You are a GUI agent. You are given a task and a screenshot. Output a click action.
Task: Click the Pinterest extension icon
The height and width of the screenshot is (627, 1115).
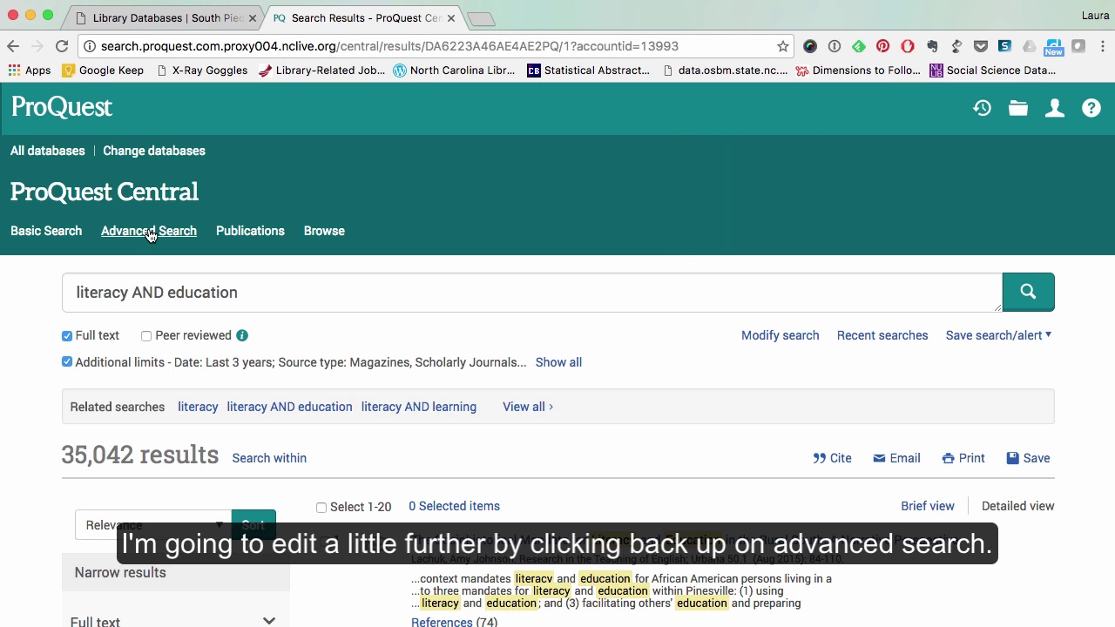[x=883, y=46]
